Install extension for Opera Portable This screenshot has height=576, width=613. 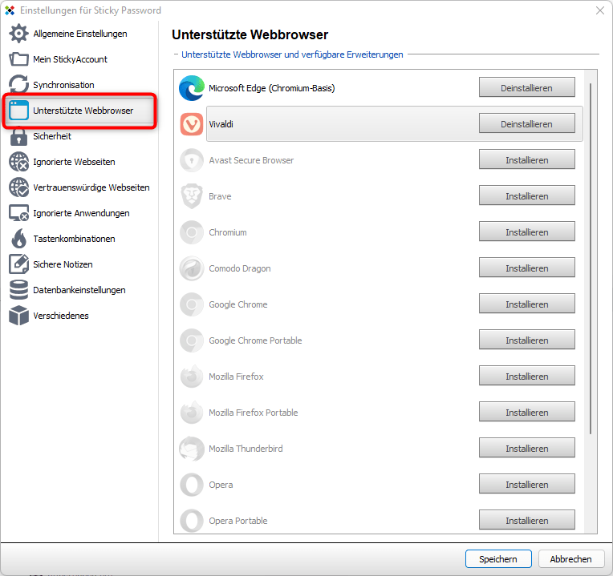526,520
